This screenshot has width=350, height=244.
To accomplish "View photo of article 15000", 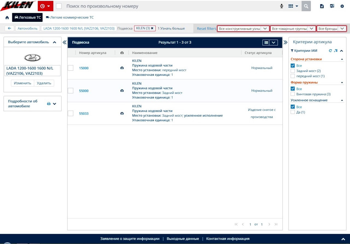I will pyautogui.click(x=122, y=68).
